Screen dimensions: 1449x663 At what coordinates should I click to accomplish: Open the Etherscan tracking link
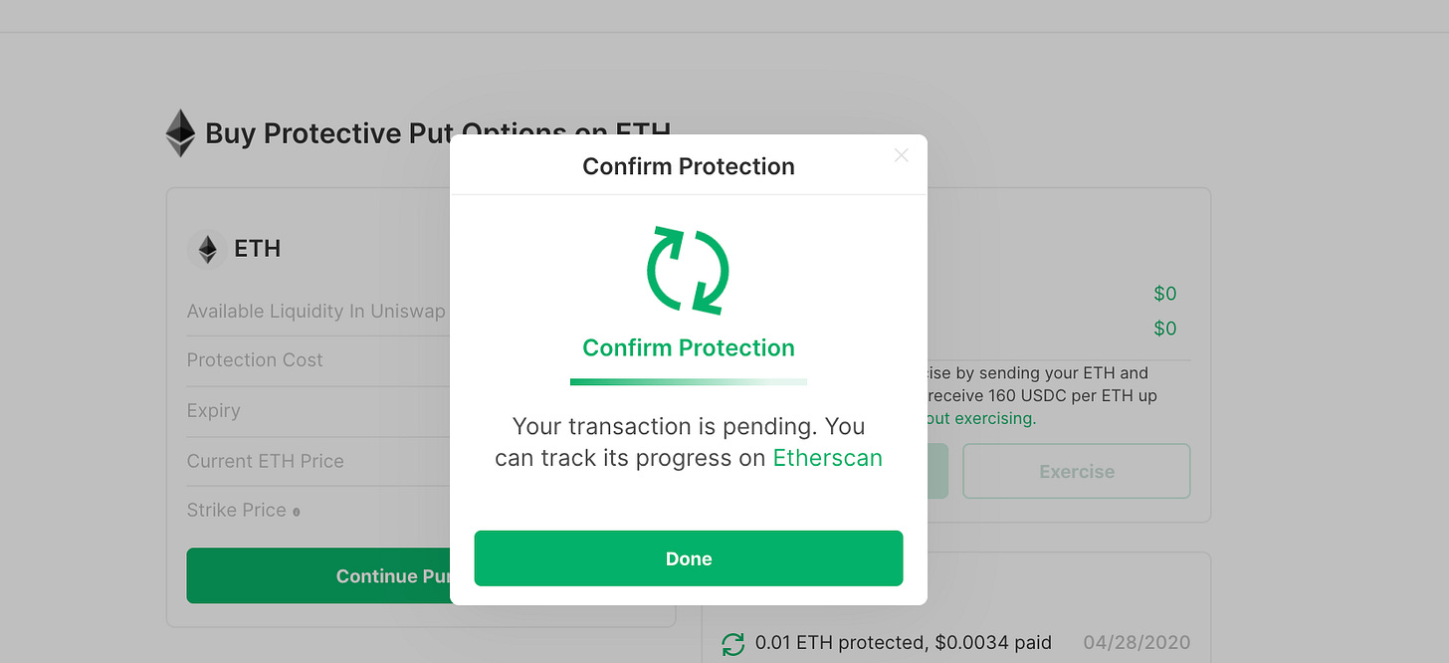pos(827,458)
